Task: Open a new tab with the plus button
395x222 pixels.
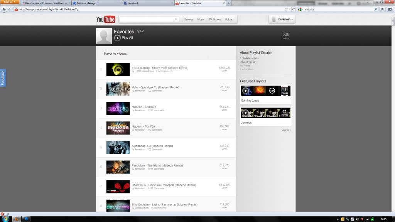Action: pos(229,3)
